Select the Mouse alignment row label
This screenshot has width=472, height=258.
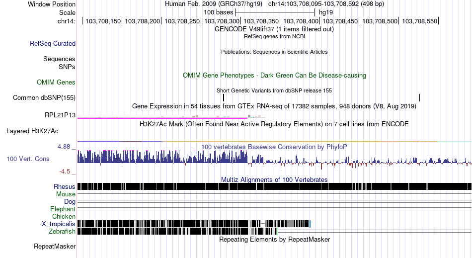(66, 194)
